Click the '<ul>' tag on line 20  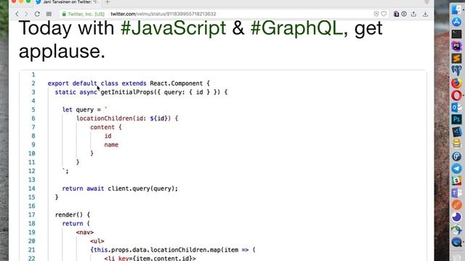coord(97,241)
